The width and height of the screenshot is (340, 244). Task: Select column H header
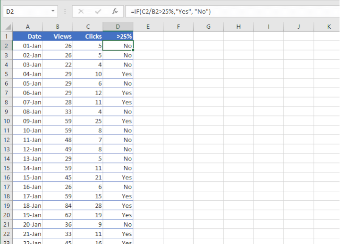click(238, 27)
